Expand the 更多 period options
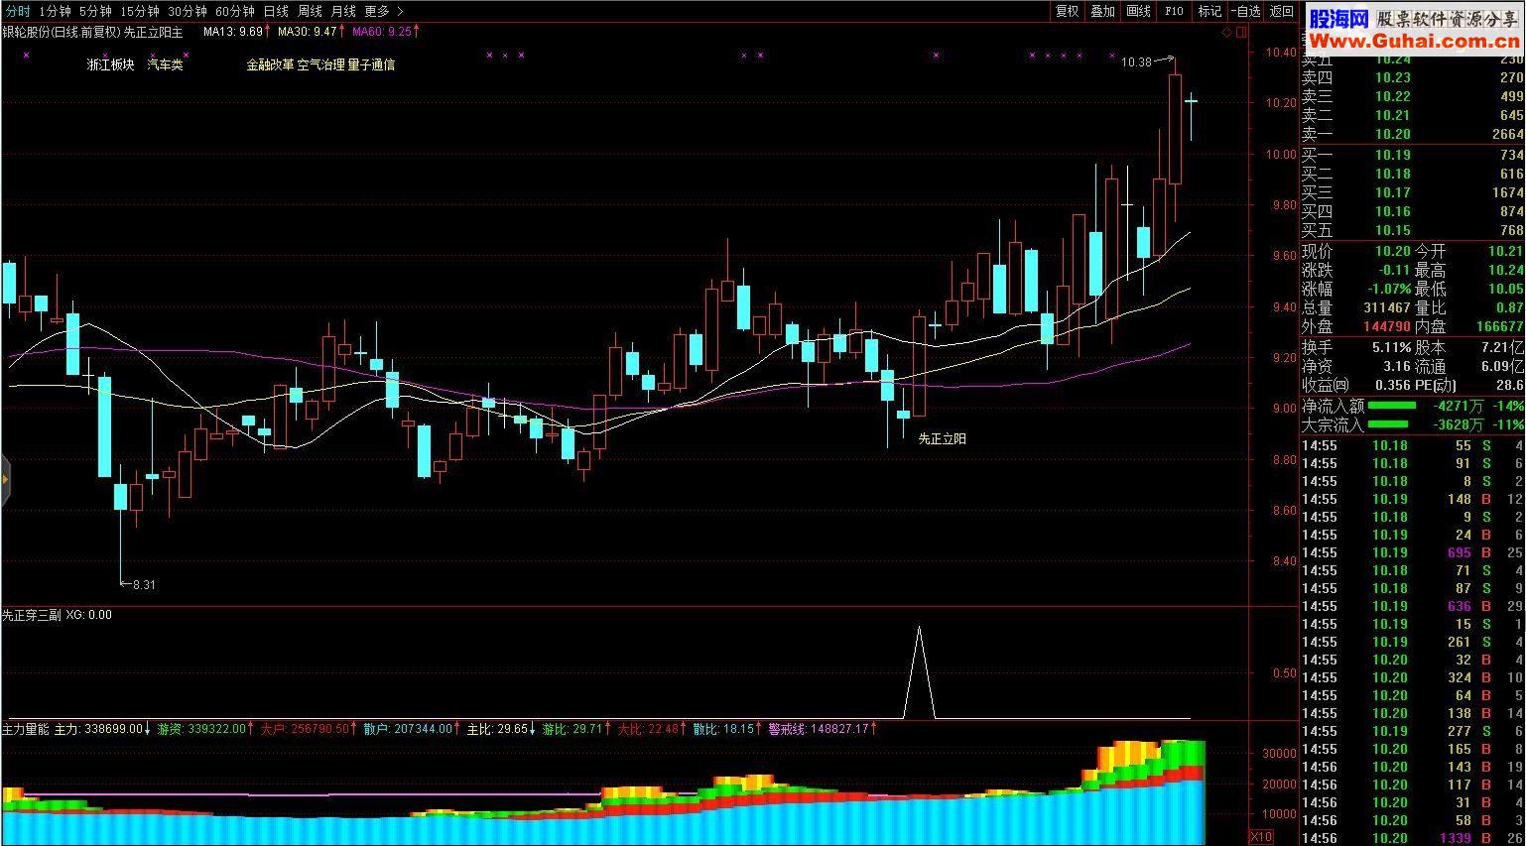 pos(384,11)
